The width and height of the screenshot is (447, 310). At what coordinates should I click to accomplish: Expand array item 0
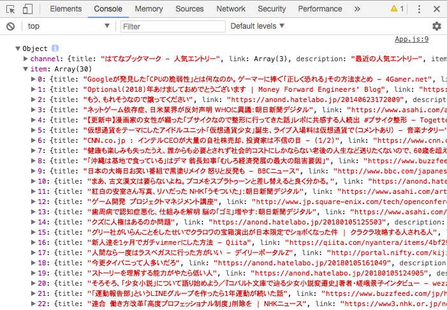coord(33,79)
